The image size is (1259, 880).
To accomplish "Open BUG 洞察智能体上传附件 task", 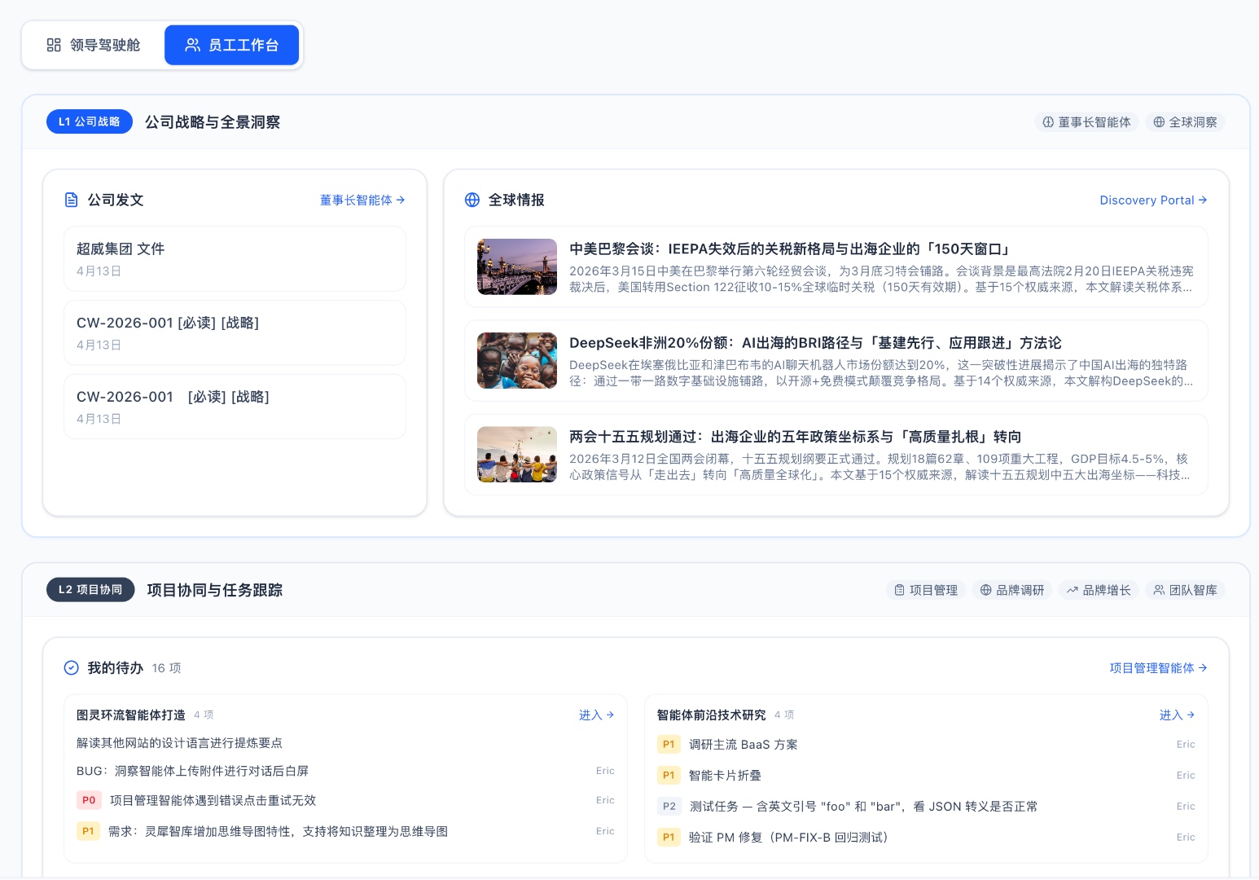I will click(x=345, y=771).
